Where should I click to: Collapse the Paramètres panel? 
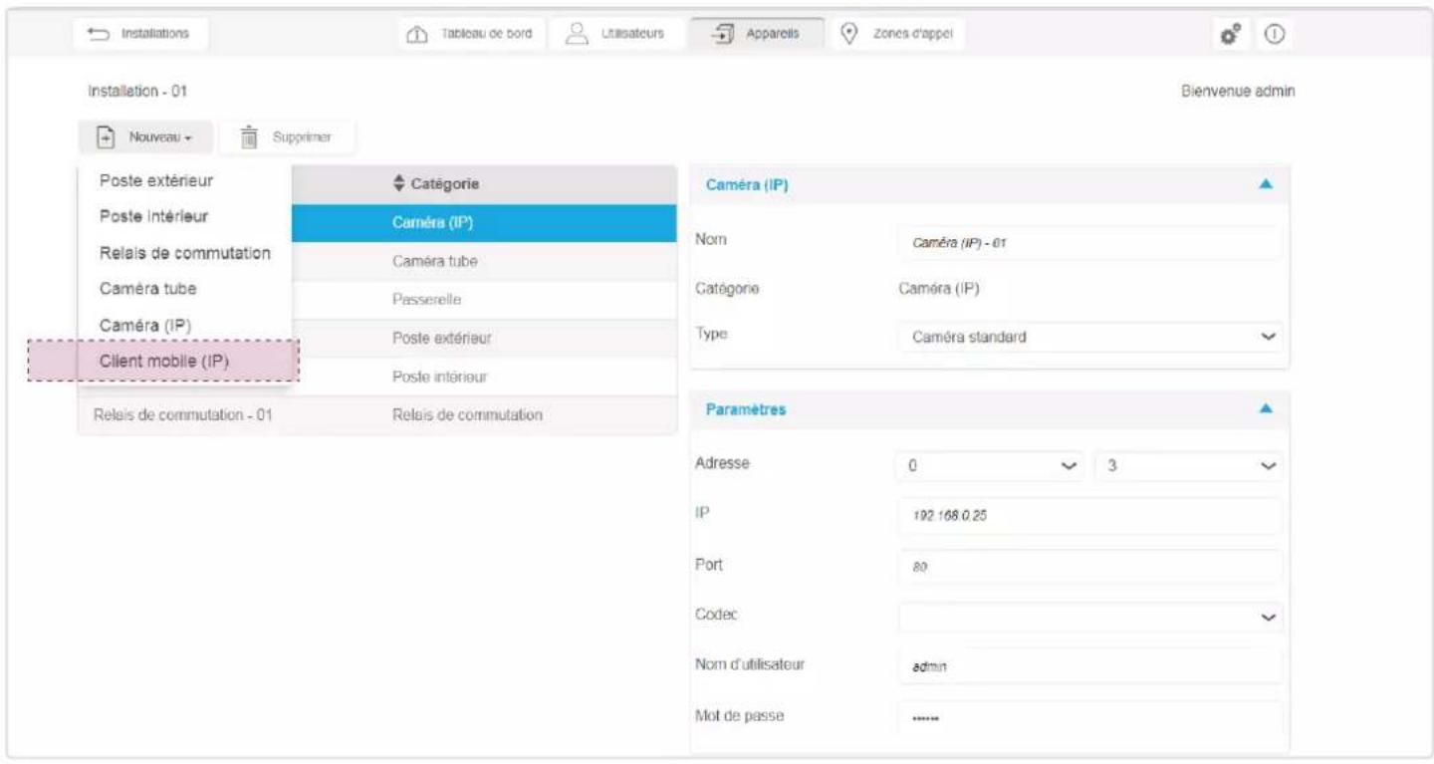point(1265,409)
